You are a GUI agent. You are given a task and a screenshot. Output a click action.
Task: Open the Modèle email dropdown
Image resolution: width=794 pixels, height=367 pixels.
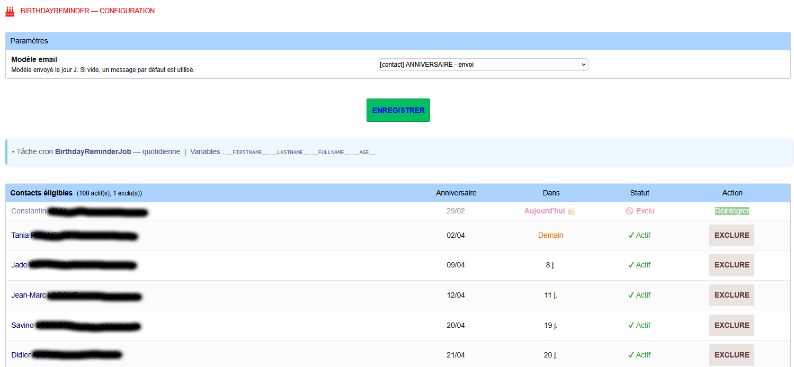point(483,65)
